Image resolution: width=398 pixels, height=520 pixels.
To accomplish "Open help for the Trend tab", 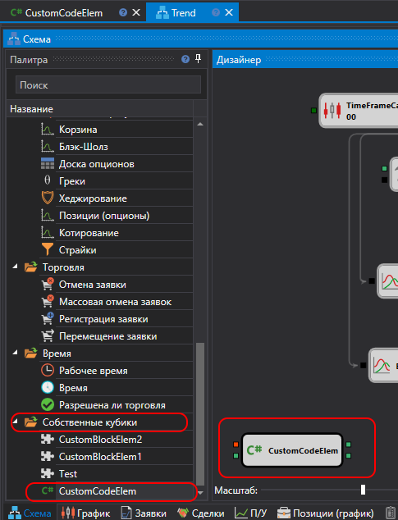I will 216,12.
